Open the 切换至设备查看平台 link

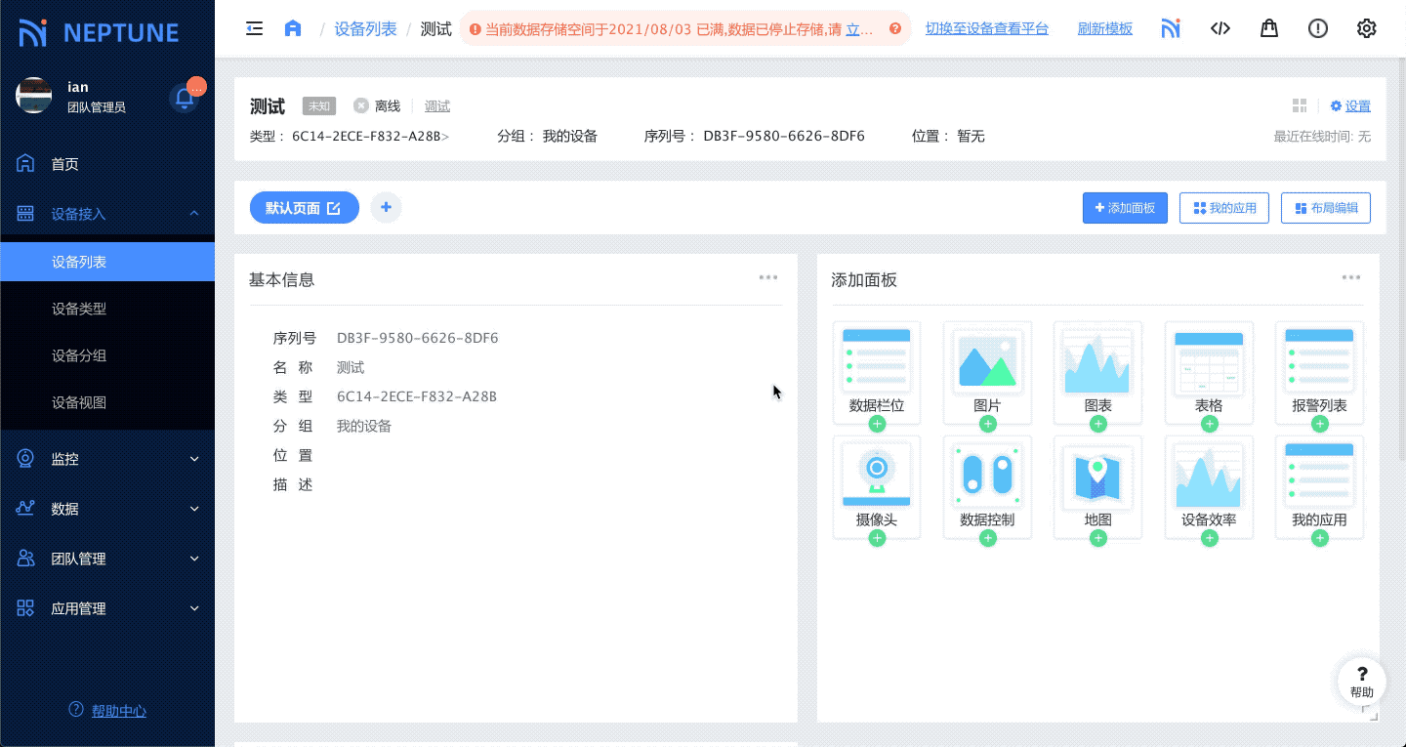click(x=986, y=28)
